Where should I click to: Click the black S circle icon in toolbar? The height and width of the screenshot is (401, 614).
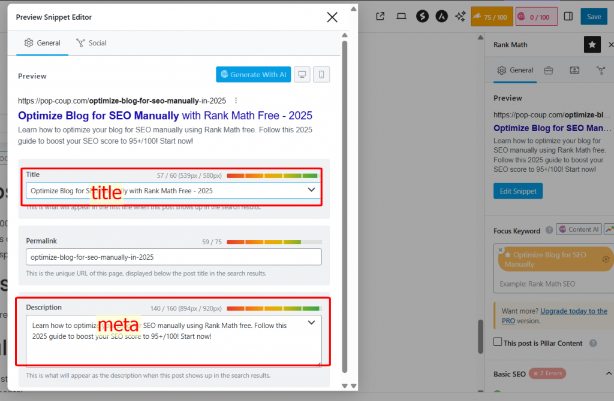pos(422,16)
